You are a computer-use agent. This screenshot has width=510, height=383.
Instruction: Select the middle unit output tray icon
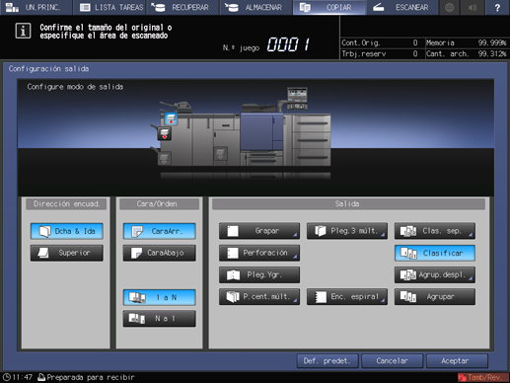click(x=220, y=153)
